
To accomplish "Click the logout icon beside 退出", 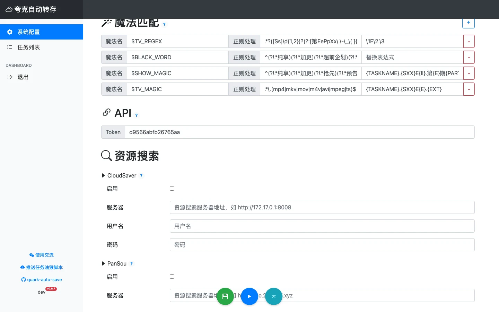I will point(10,77).
